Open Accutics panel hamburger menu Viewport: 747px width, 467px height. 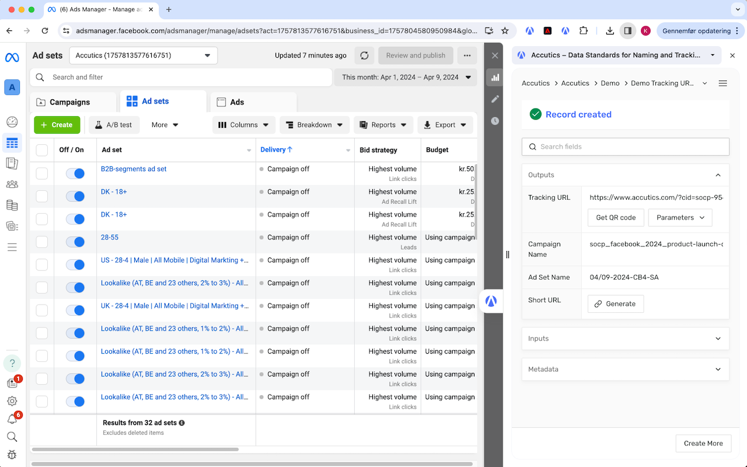pyautogui.click(x=722, y=83)
